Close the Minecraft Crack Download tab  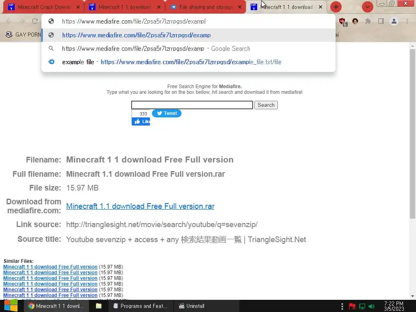pos(78,7)
